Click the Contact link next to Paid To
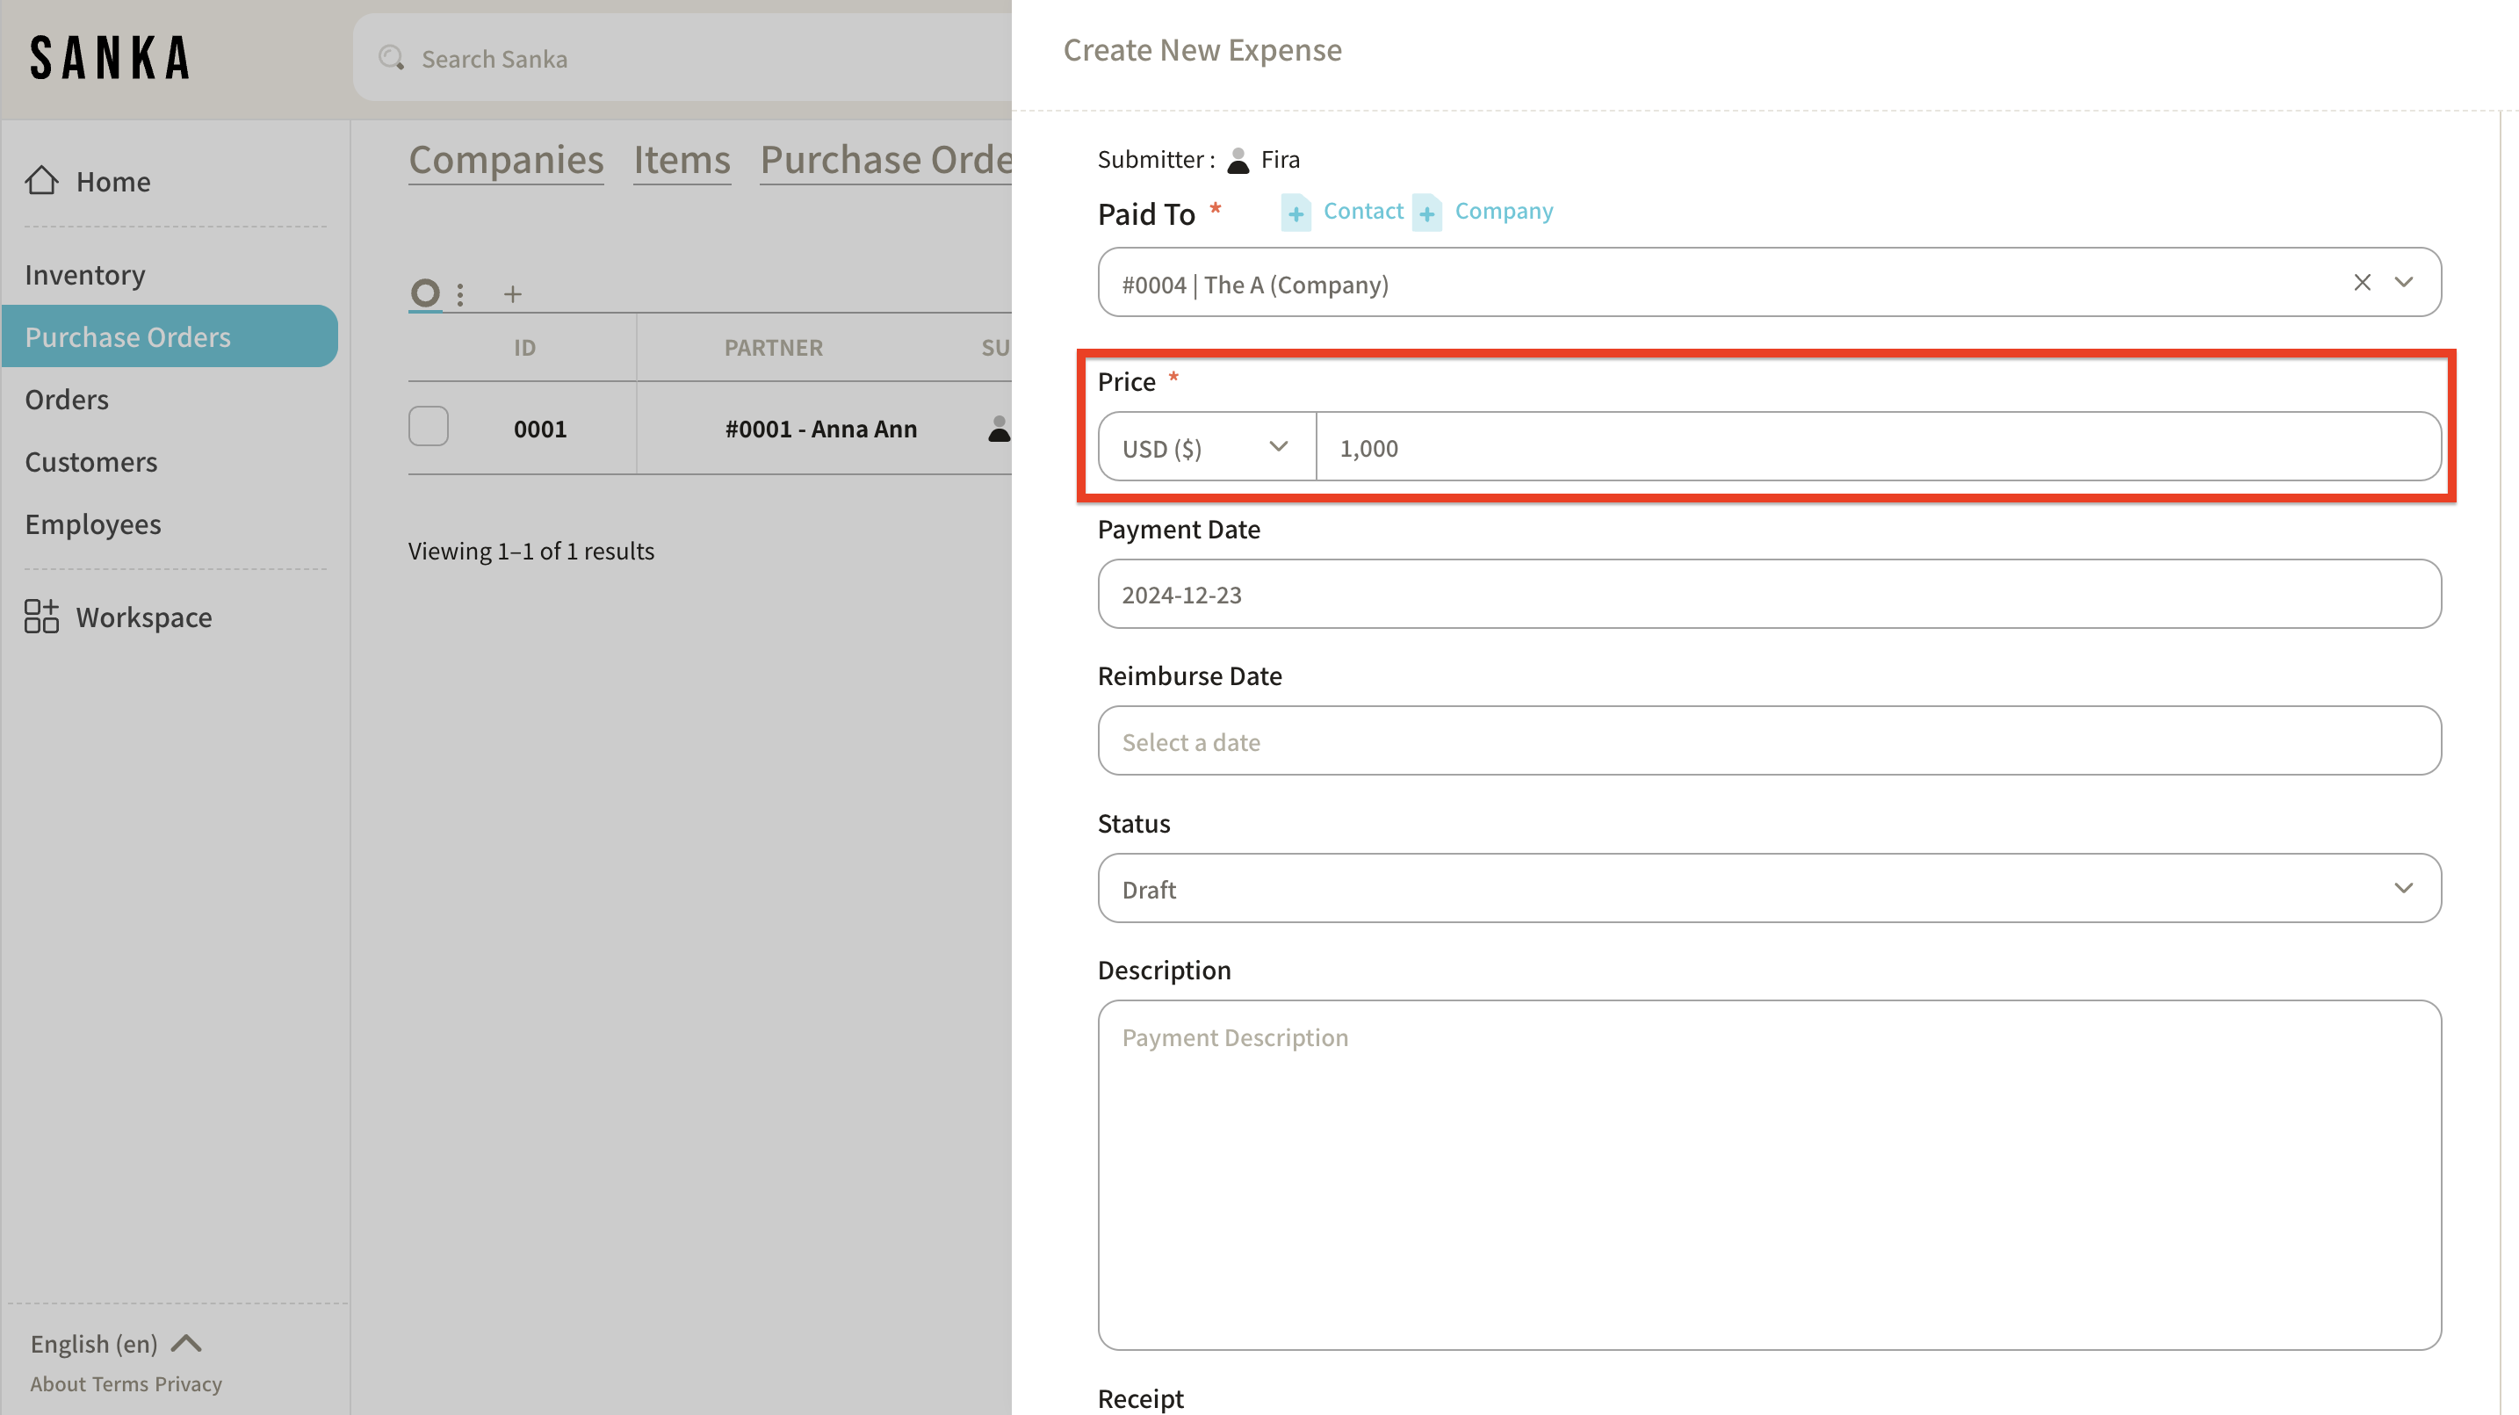This screenshot has width=2519, height=1415. [1363, 211]
